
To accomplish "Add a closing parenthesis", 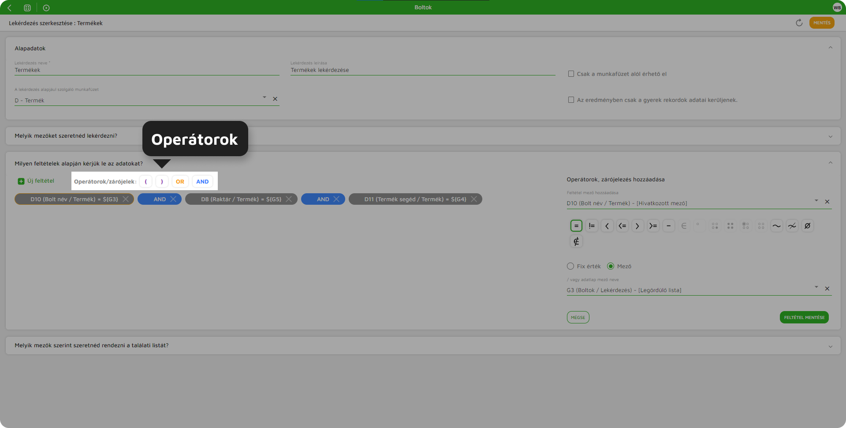I will pos(162,181).
